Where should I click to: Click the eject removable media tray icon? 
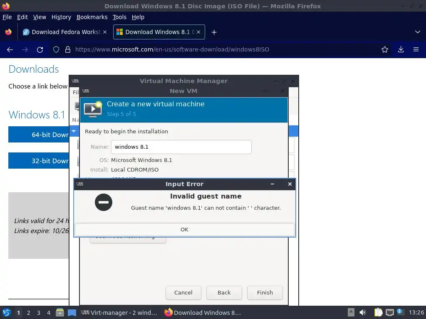[x=351, y=312]
